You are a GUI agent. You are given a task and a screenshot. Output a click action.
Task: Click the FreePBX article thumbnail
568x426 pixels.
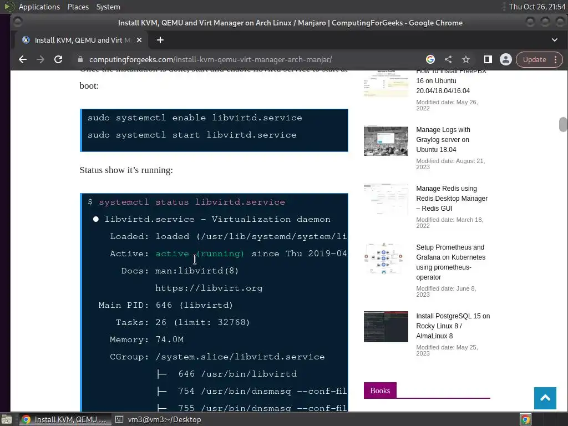[386, 84]
